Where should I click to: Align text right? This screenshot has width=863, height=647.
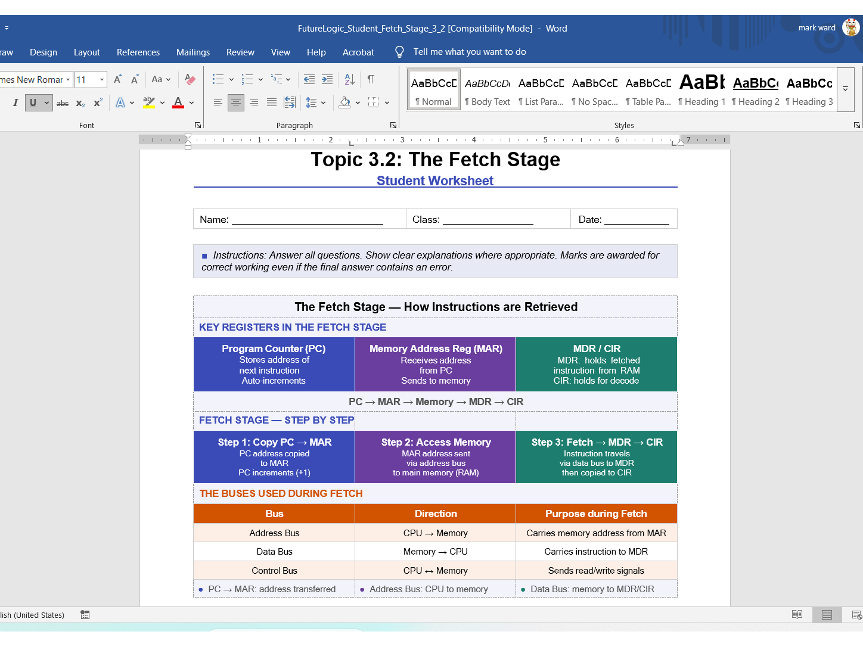pos(254,102)
